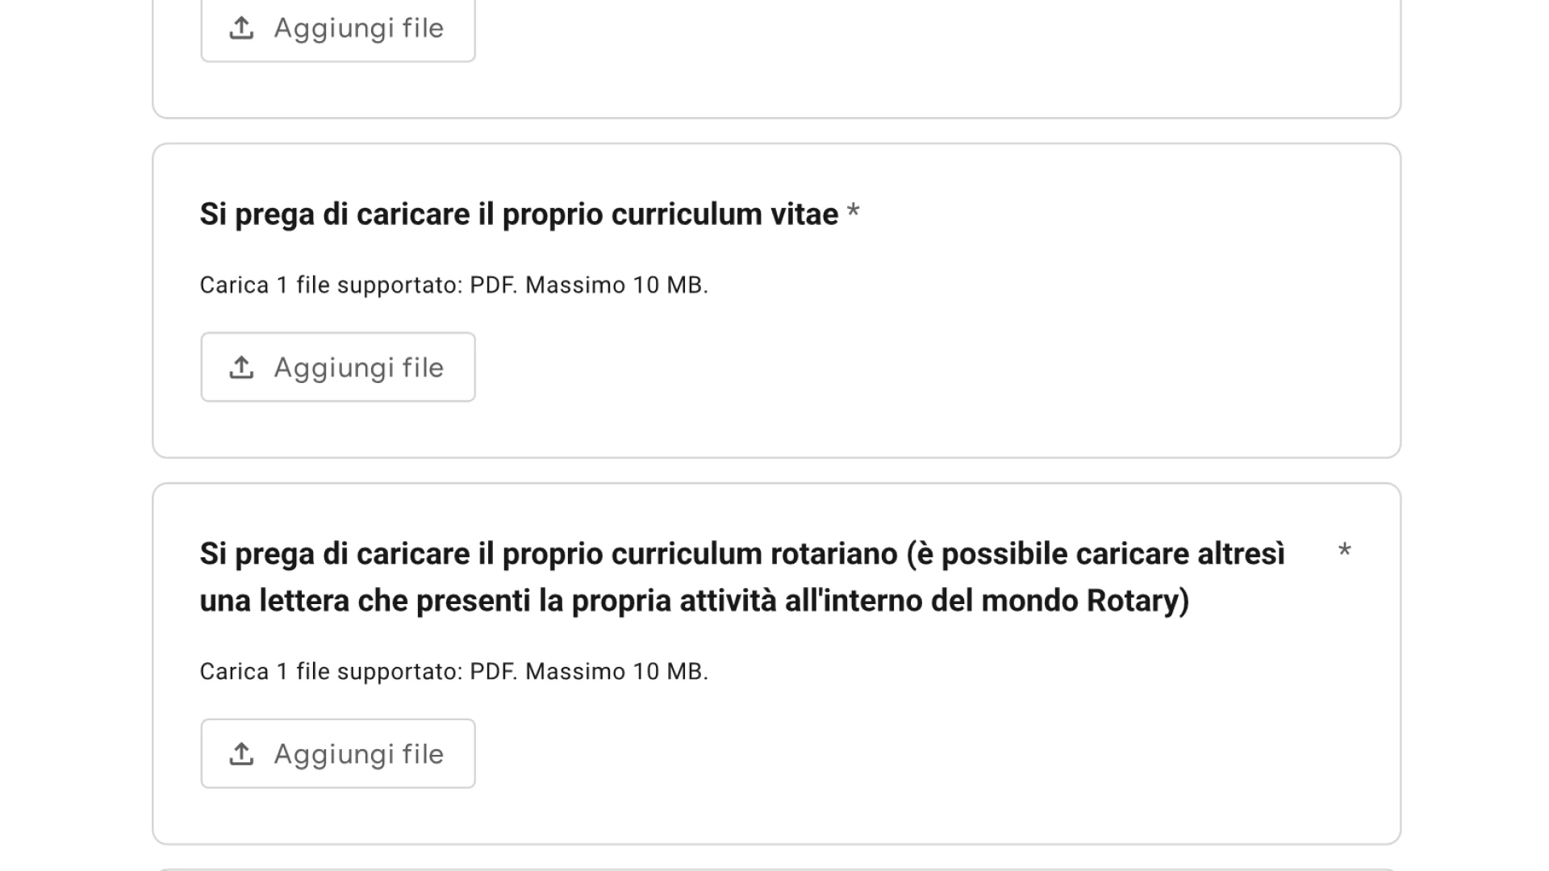Screen dimensions: 1549x871
Task: Click the heading 'Si prega di caricare il proprio curriculum vitae'
Action: (x=519, y=215)
